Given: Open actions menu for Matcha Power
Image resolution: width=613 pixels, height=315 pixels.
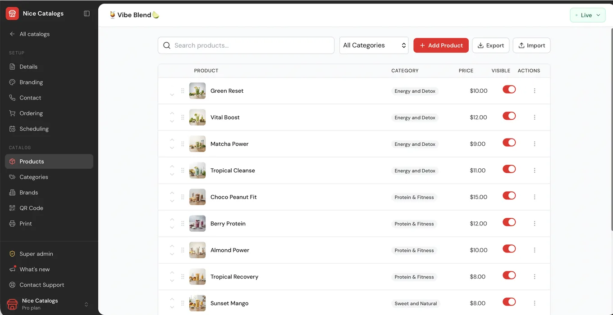Looking at the screenshot, I should point(535,144).
